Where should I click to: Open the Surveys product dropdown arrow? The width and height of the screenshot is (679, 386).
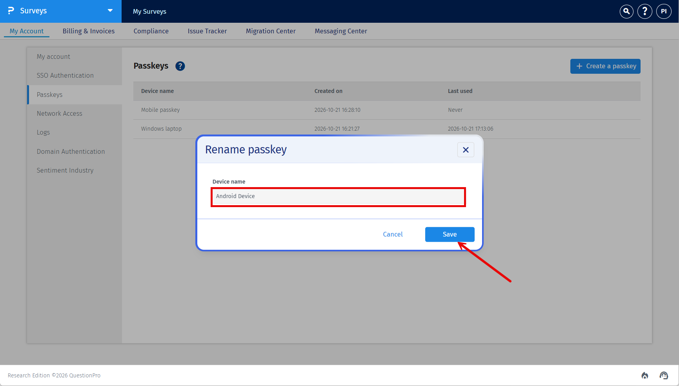click(110, 11)
